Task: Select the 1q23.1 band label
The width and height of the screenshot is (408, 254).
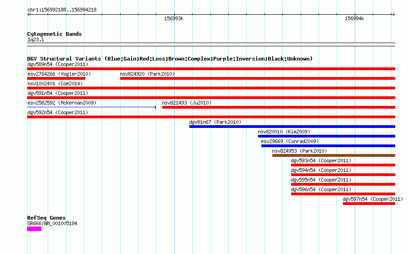Action: point(36,39)
